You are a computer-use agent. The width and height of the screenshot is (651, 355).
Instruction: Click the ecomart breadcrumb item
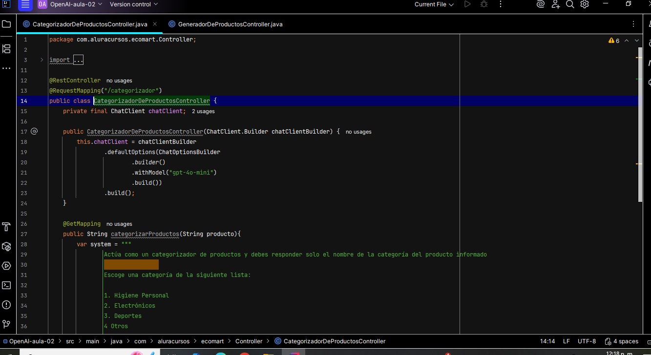pyautogui.click(x=212, y=341)
